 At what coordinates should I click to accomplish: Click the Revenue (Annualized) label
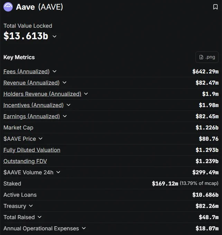[x=31, y=83]
